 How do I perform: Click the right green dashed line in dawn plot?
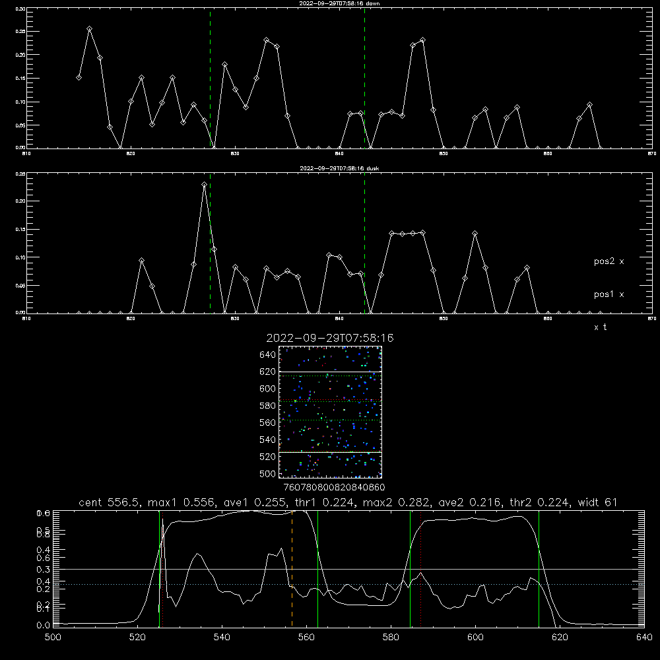364,78
